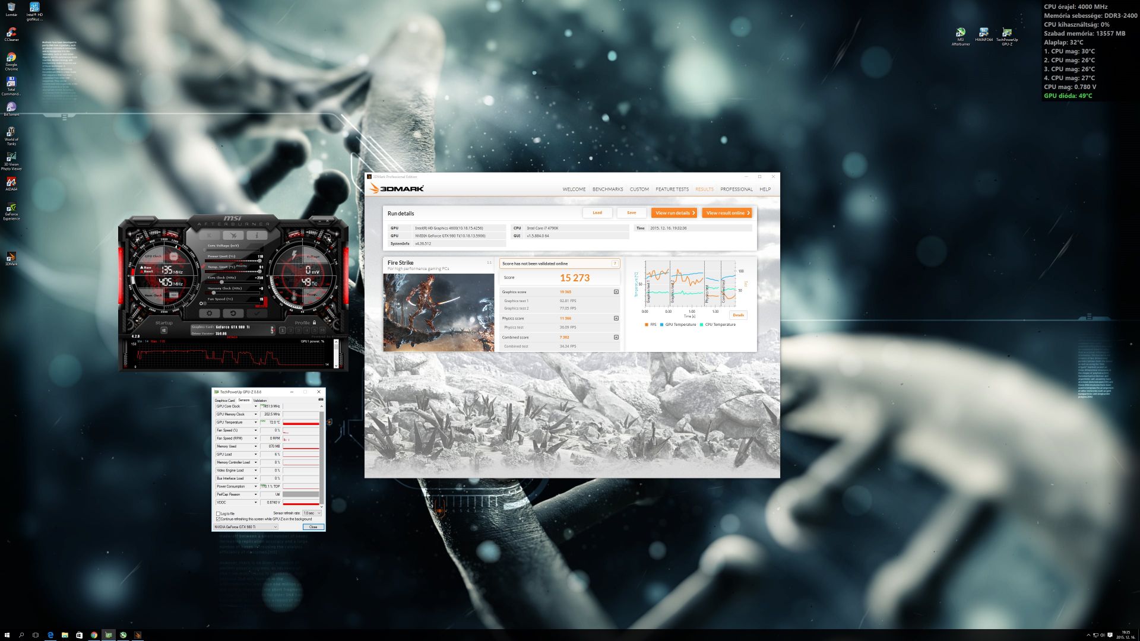
Task: Toggle Continue refreshing in background checkbox
Action: point(218,519)
